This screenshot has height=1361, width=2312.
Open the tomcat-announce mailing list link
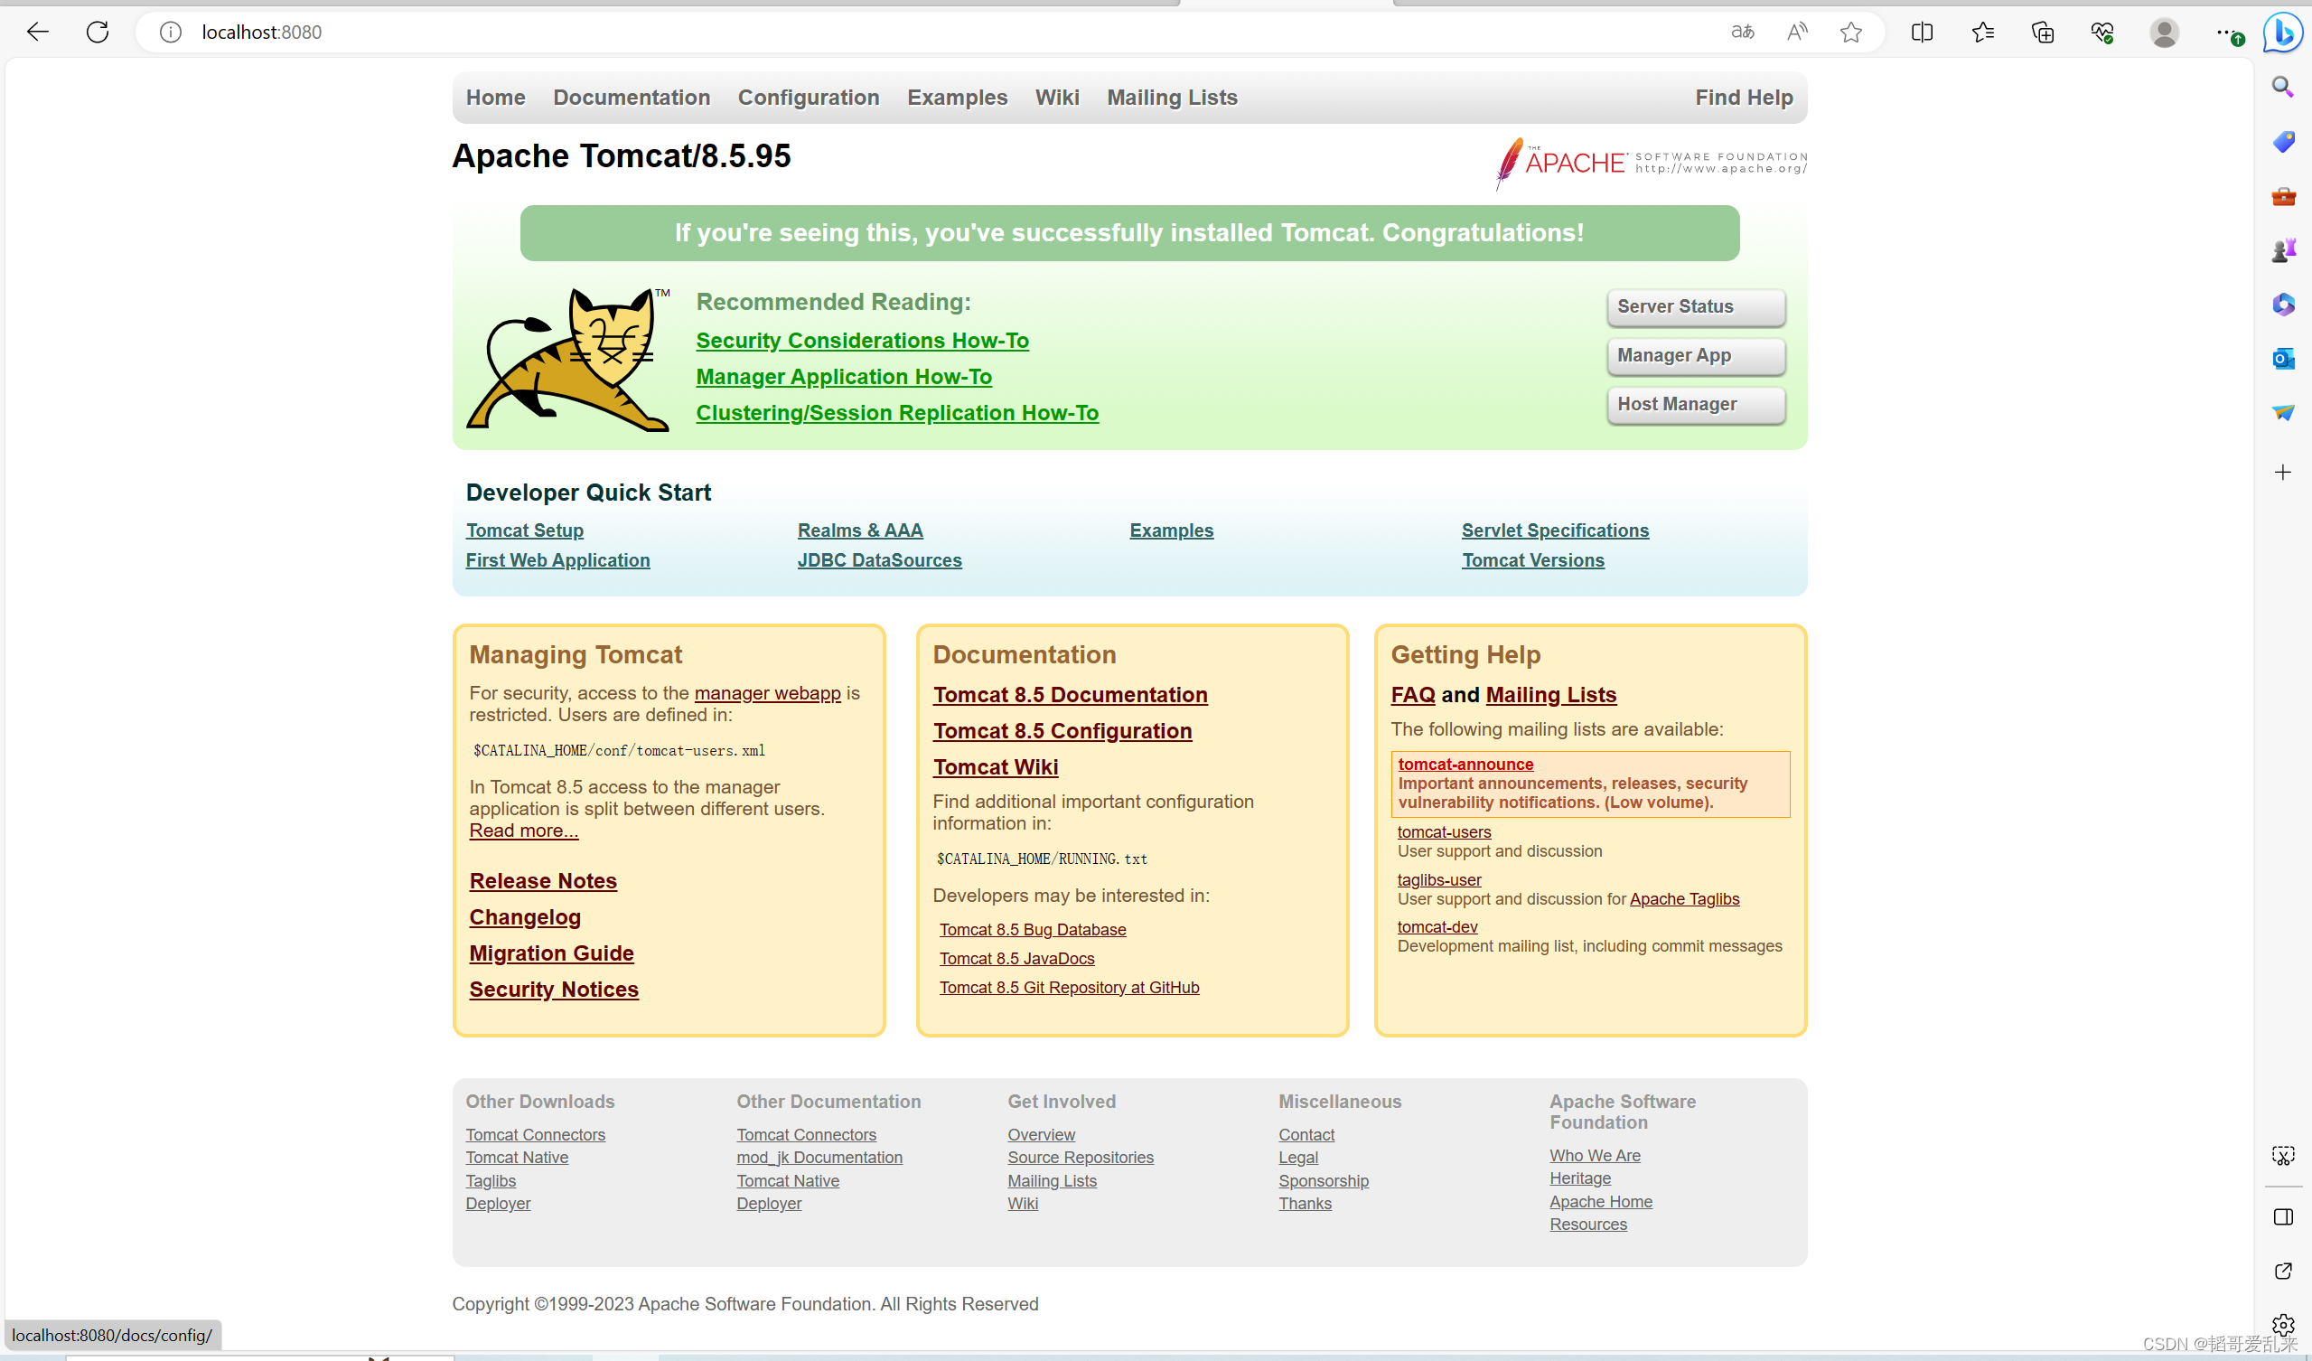(x=1465, y=765)
